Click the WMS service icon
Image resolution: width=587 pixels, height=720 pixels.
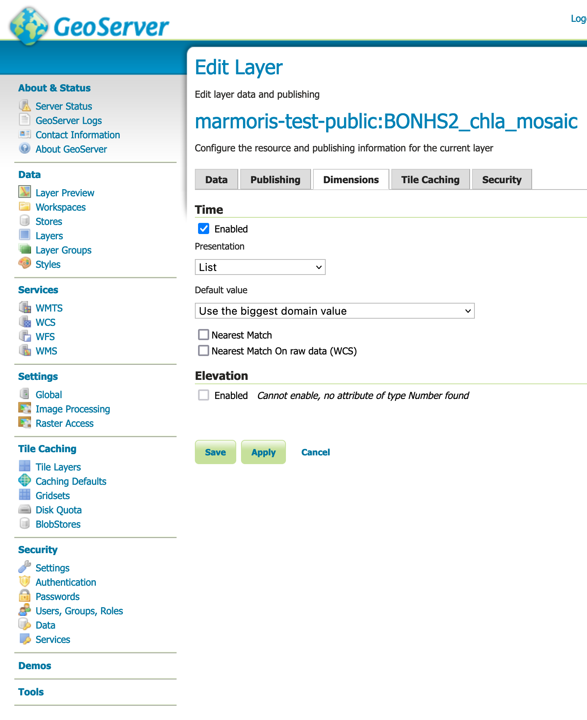(x=25, y=350)
